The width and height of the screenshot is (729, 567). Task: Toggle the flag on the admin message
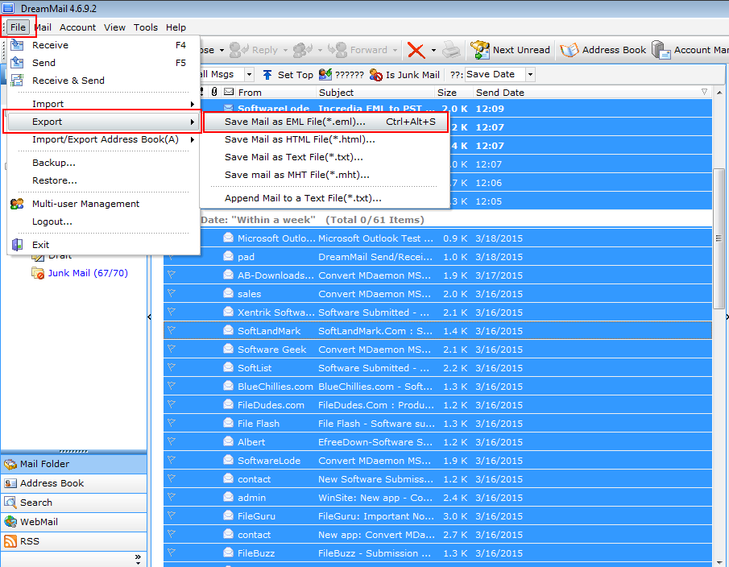click(172, 497)
